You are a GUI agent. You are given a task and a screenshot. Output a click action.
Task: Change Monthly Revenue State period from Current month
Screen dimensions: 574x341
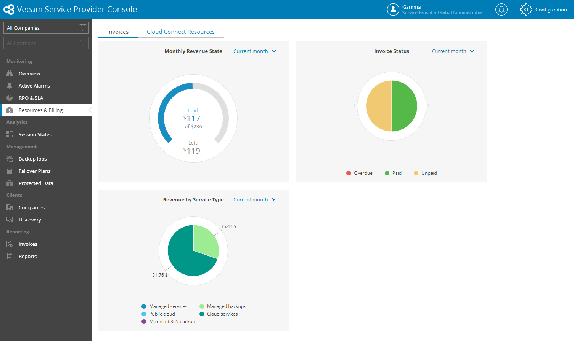[251, 51]
